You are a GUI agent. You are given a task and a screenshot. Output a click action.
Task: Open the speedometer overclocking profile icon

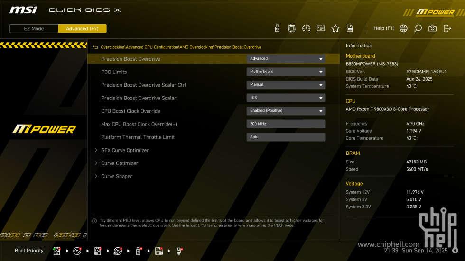click(x=306, y=28)
